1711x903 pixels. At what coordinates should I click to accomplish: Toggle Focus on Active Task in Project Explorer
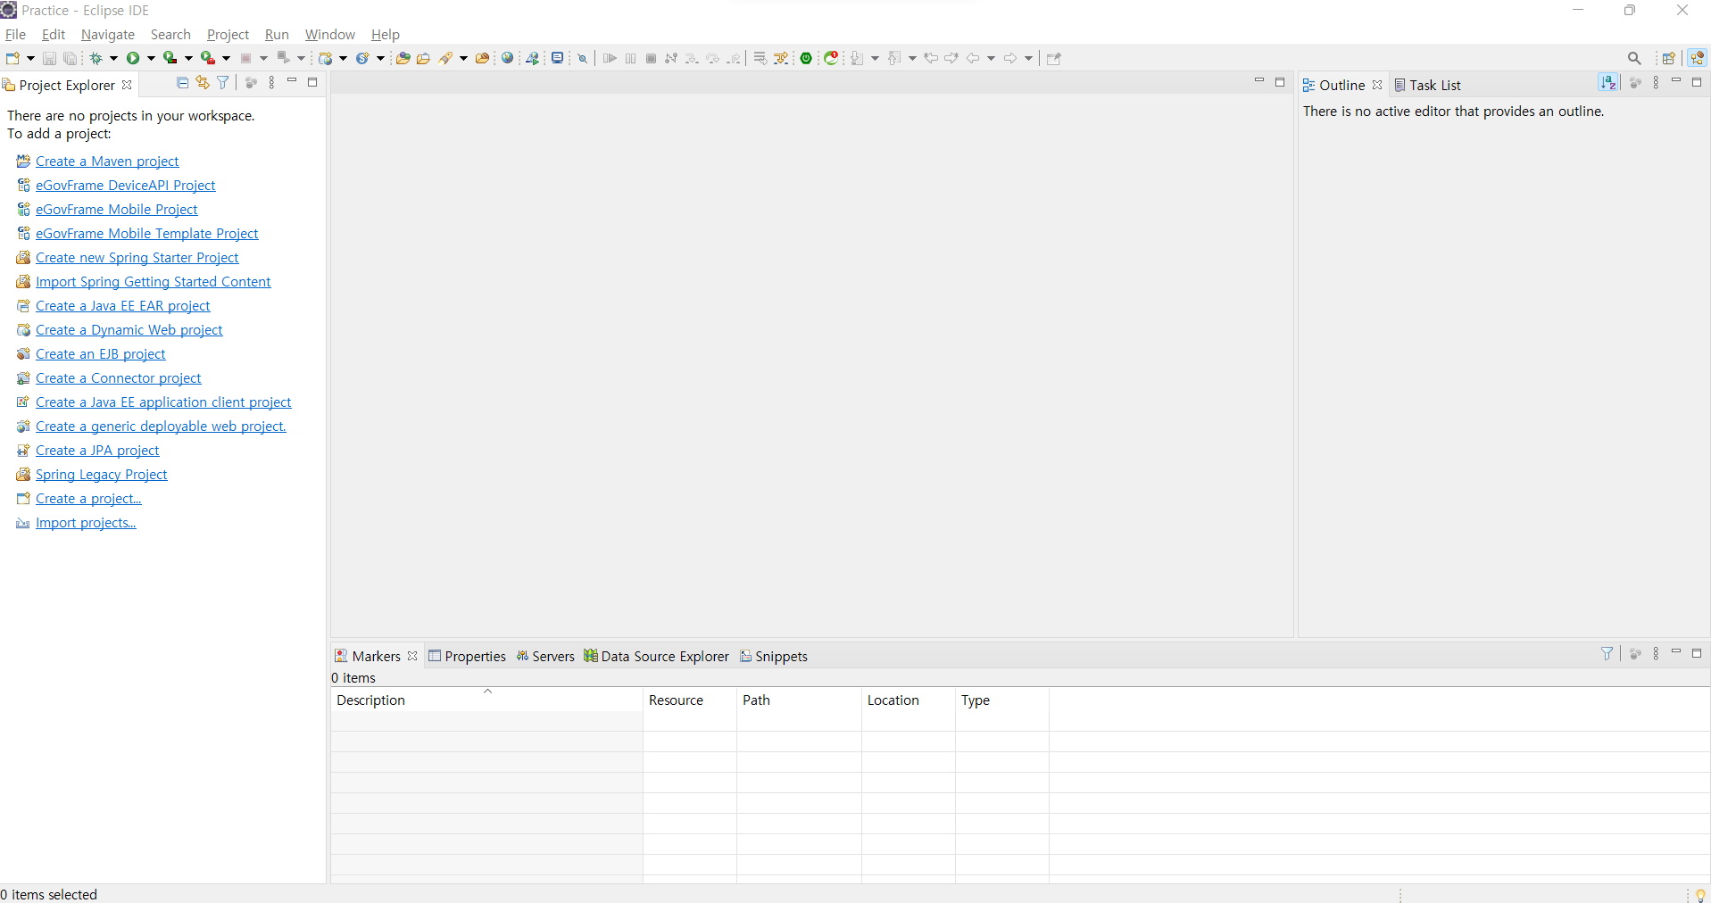tap(251, 82)
